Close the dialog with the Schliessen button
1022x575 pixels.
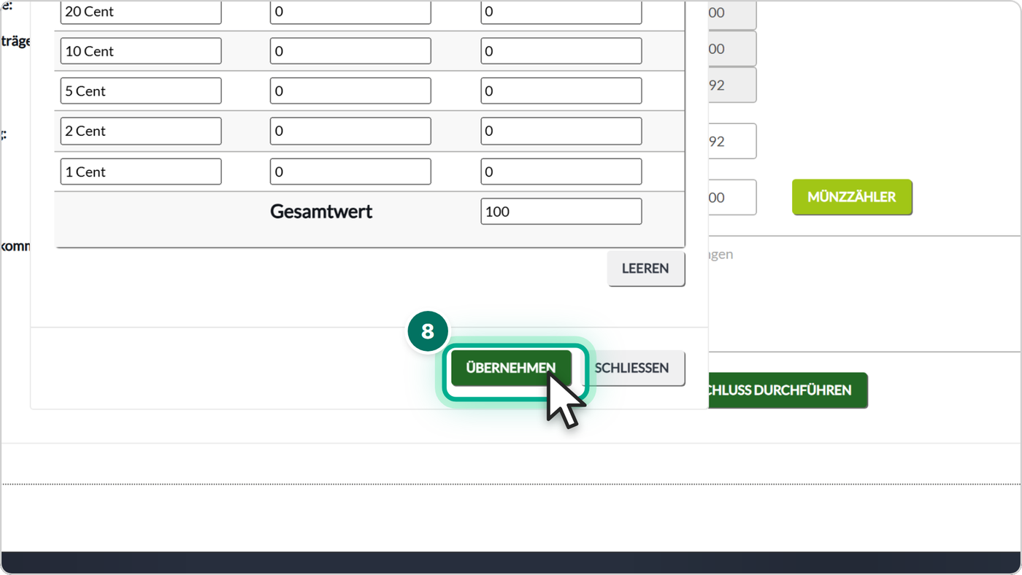pyautogui.click(x=632, y=368)
